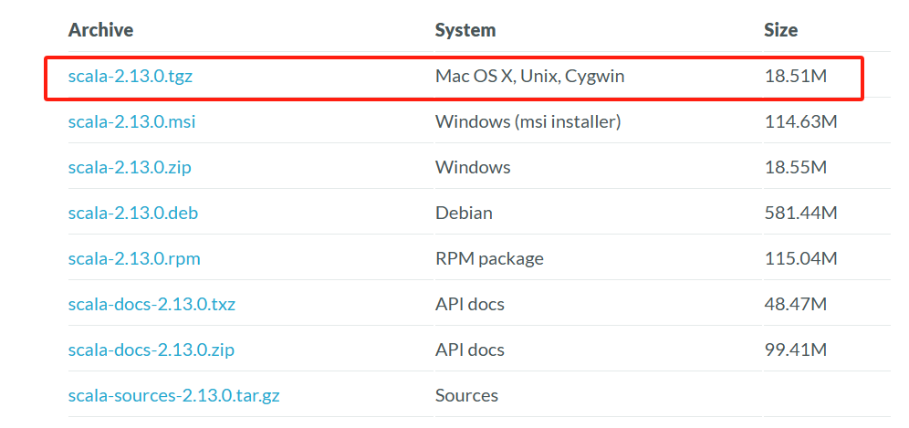Click the 48.47M size value
909x428 pixels.
795,304
